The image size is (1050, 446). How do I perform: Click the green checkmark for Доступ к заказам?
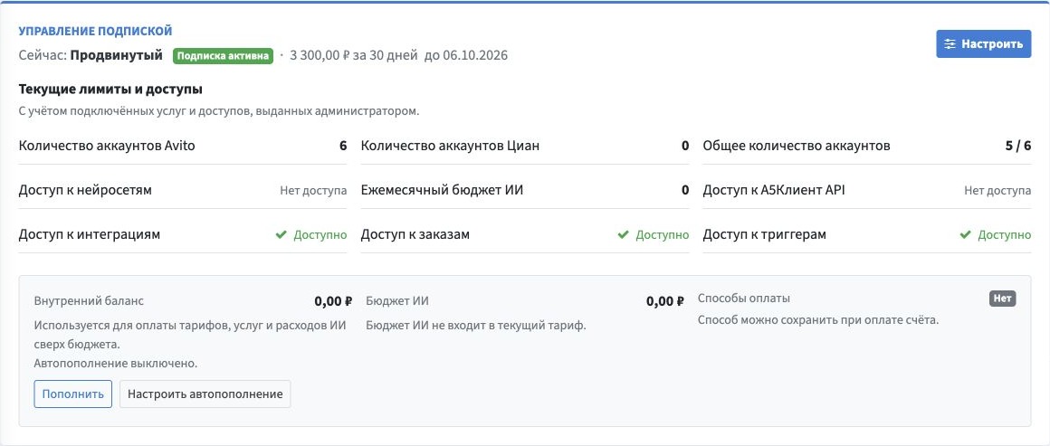[x=624, y=235]
